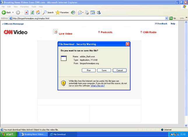The width and height of the screenshot is (188, 137).
Task: Open the Search toolbar button
Action: click(48, 12)
